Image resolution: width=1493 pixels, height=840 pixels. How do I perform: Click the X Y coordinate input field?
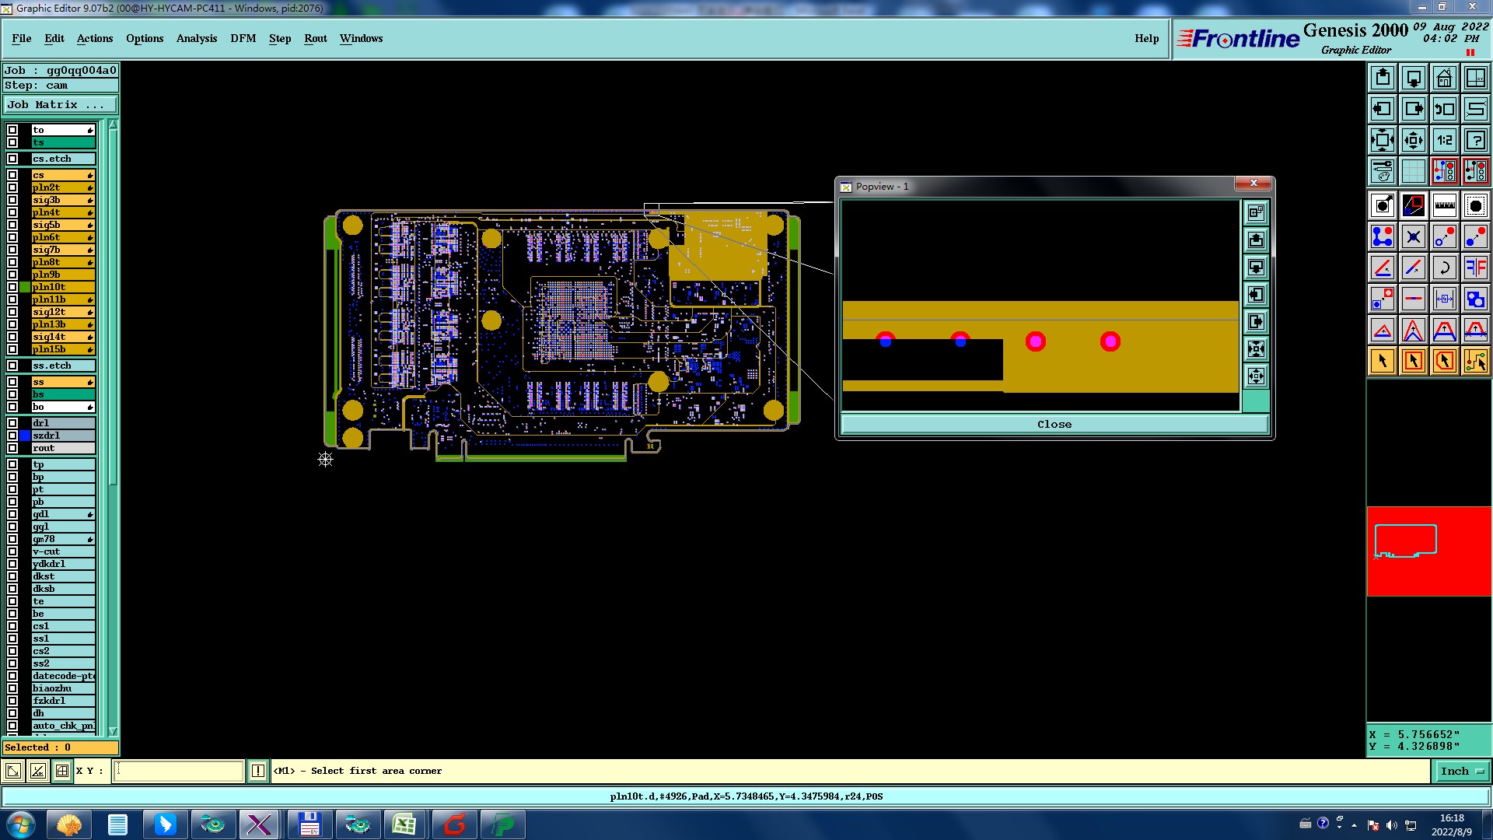(179, 771)
